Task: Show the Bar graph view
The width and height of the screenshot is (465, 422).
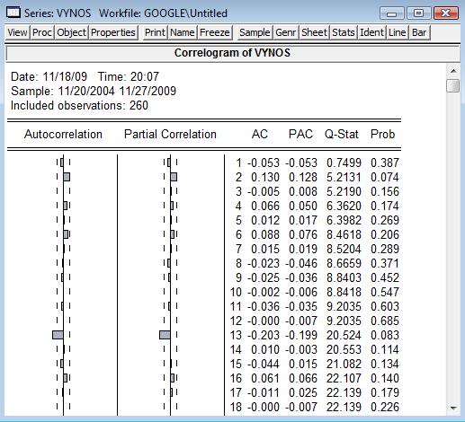Action: tap(419, 32)
